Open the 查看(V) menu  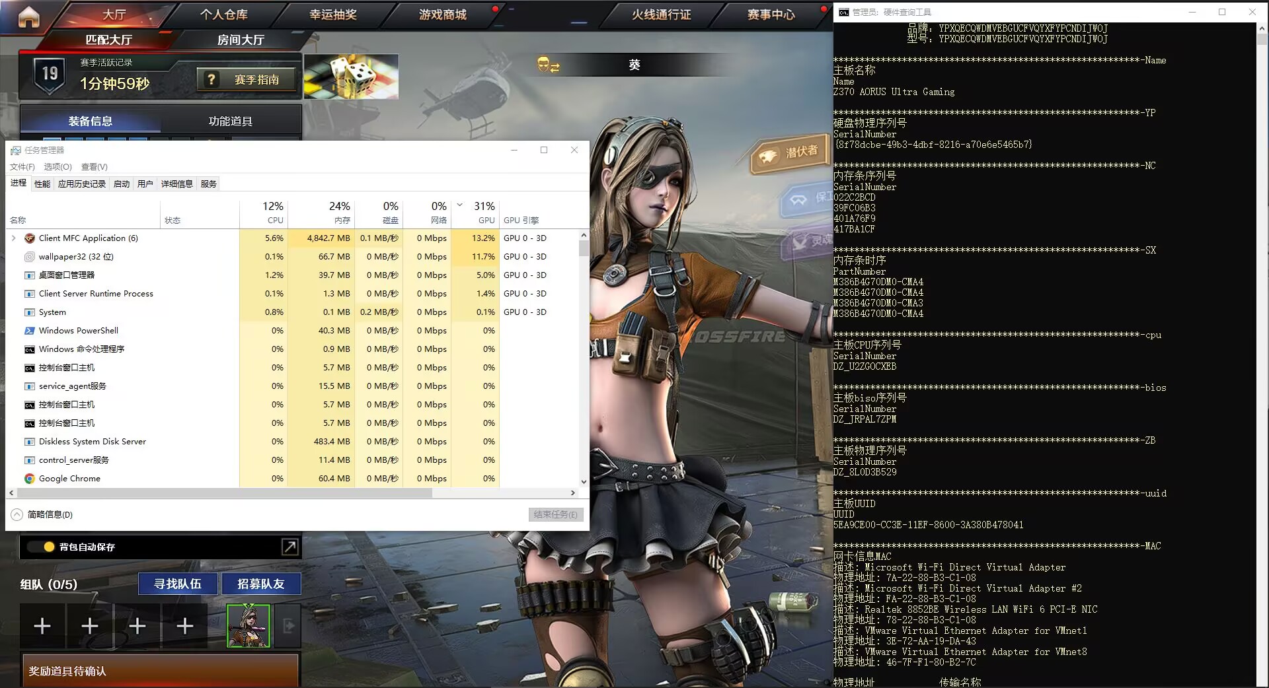tap(94, 167)
